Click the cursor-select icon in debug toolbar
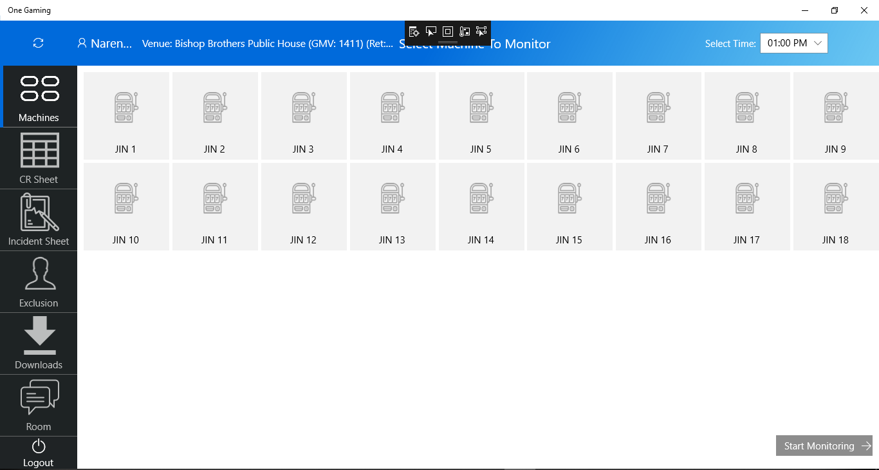This screenshot has height=470, width=879. coord(431,32)
